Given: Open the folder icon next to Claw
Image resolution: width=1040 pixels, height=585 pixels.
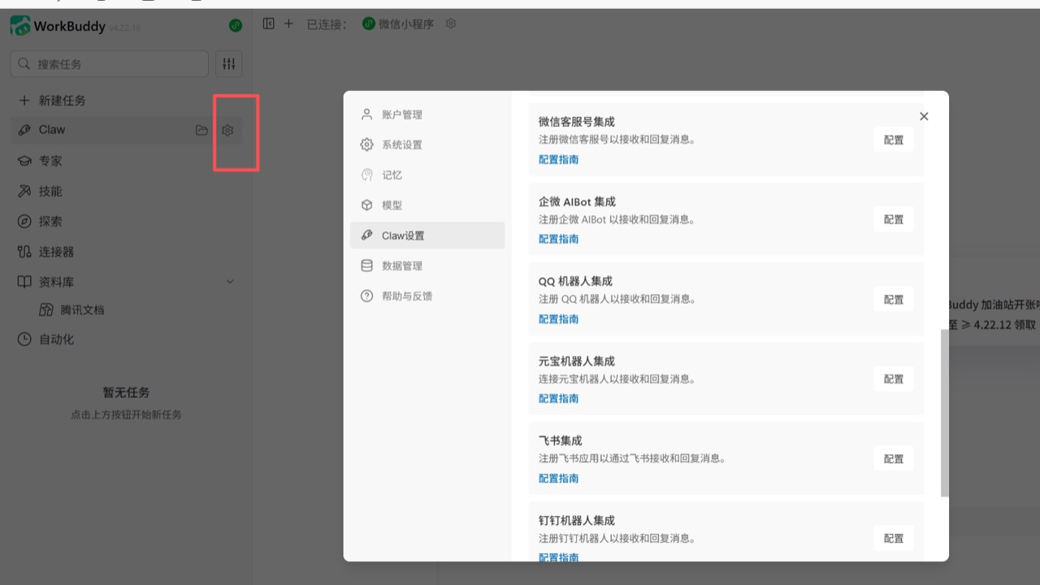Looking at the screenshot, I should 201,130.
